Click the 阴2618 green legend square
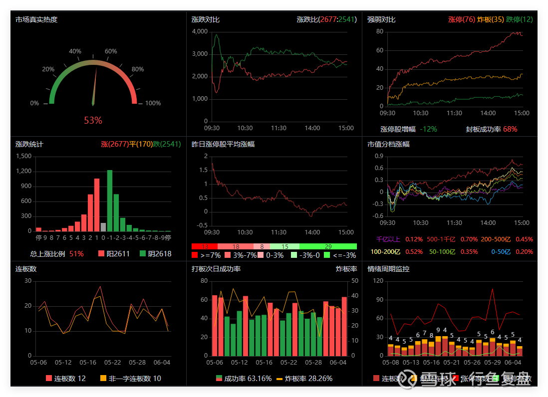 (143, 254)
